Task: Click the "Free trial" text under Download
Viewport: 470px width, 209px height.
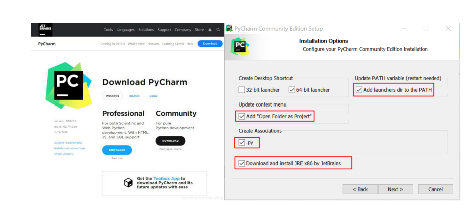Action: coord(117,158)
